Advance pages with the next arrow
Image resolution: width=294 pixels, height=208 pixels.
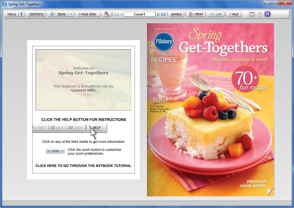(159, 14)
